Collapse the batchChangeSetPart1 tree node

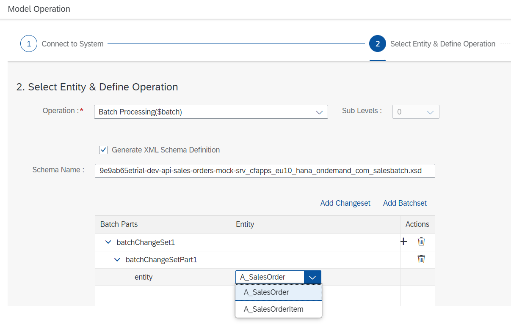[117, 260]
